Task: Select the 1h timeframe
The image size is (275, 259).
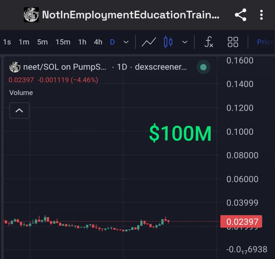Action: pos(82,42)
